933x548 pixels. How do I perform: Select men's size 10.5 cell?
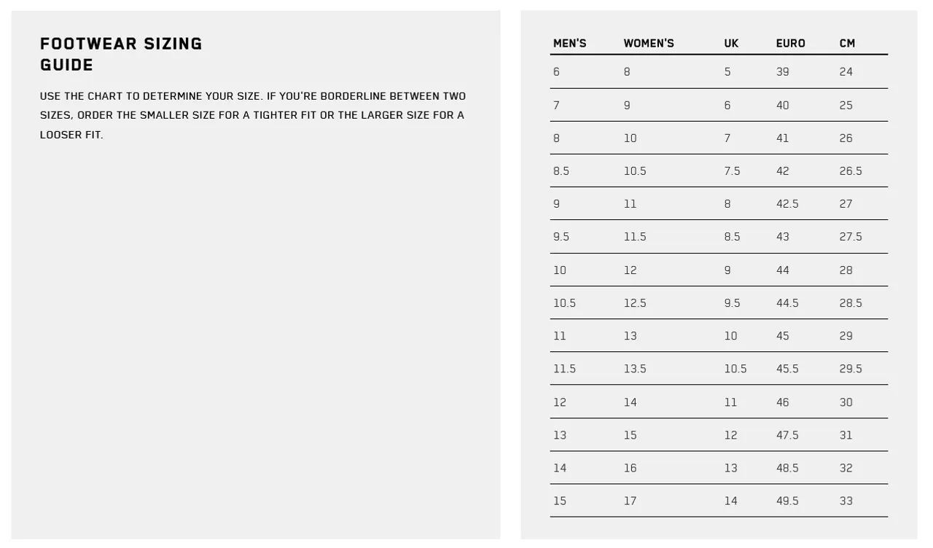pyautogui.click(x=564, y=303)
